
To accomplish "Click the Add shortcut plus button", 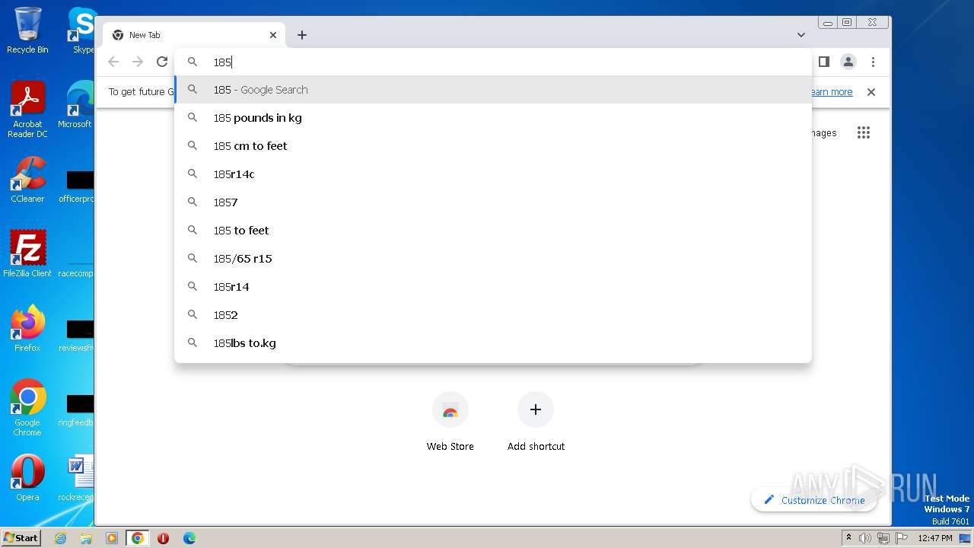I will pyautogui.click(x=536, y=410).
